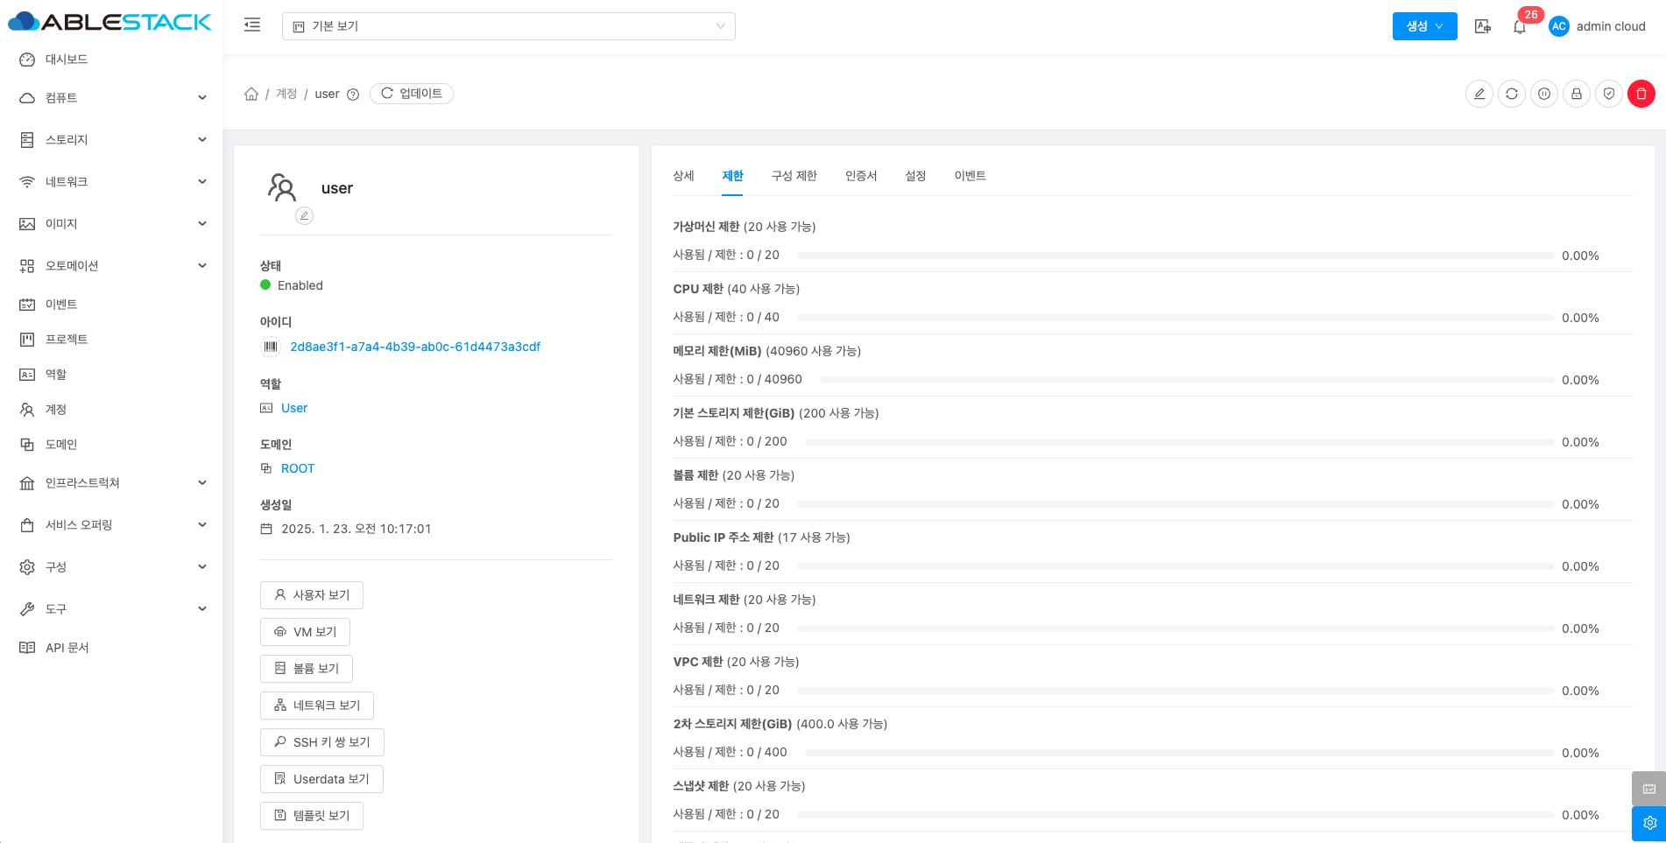Expand the 인프라스트럭쳐 sidebar menu
This screenshot has height=843, width=1666.
pyautogui.click(x=112, y=483)
